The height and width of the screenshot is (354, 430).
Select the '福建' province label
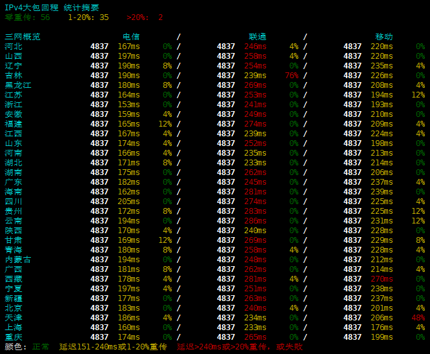click(x=14, y=124)
